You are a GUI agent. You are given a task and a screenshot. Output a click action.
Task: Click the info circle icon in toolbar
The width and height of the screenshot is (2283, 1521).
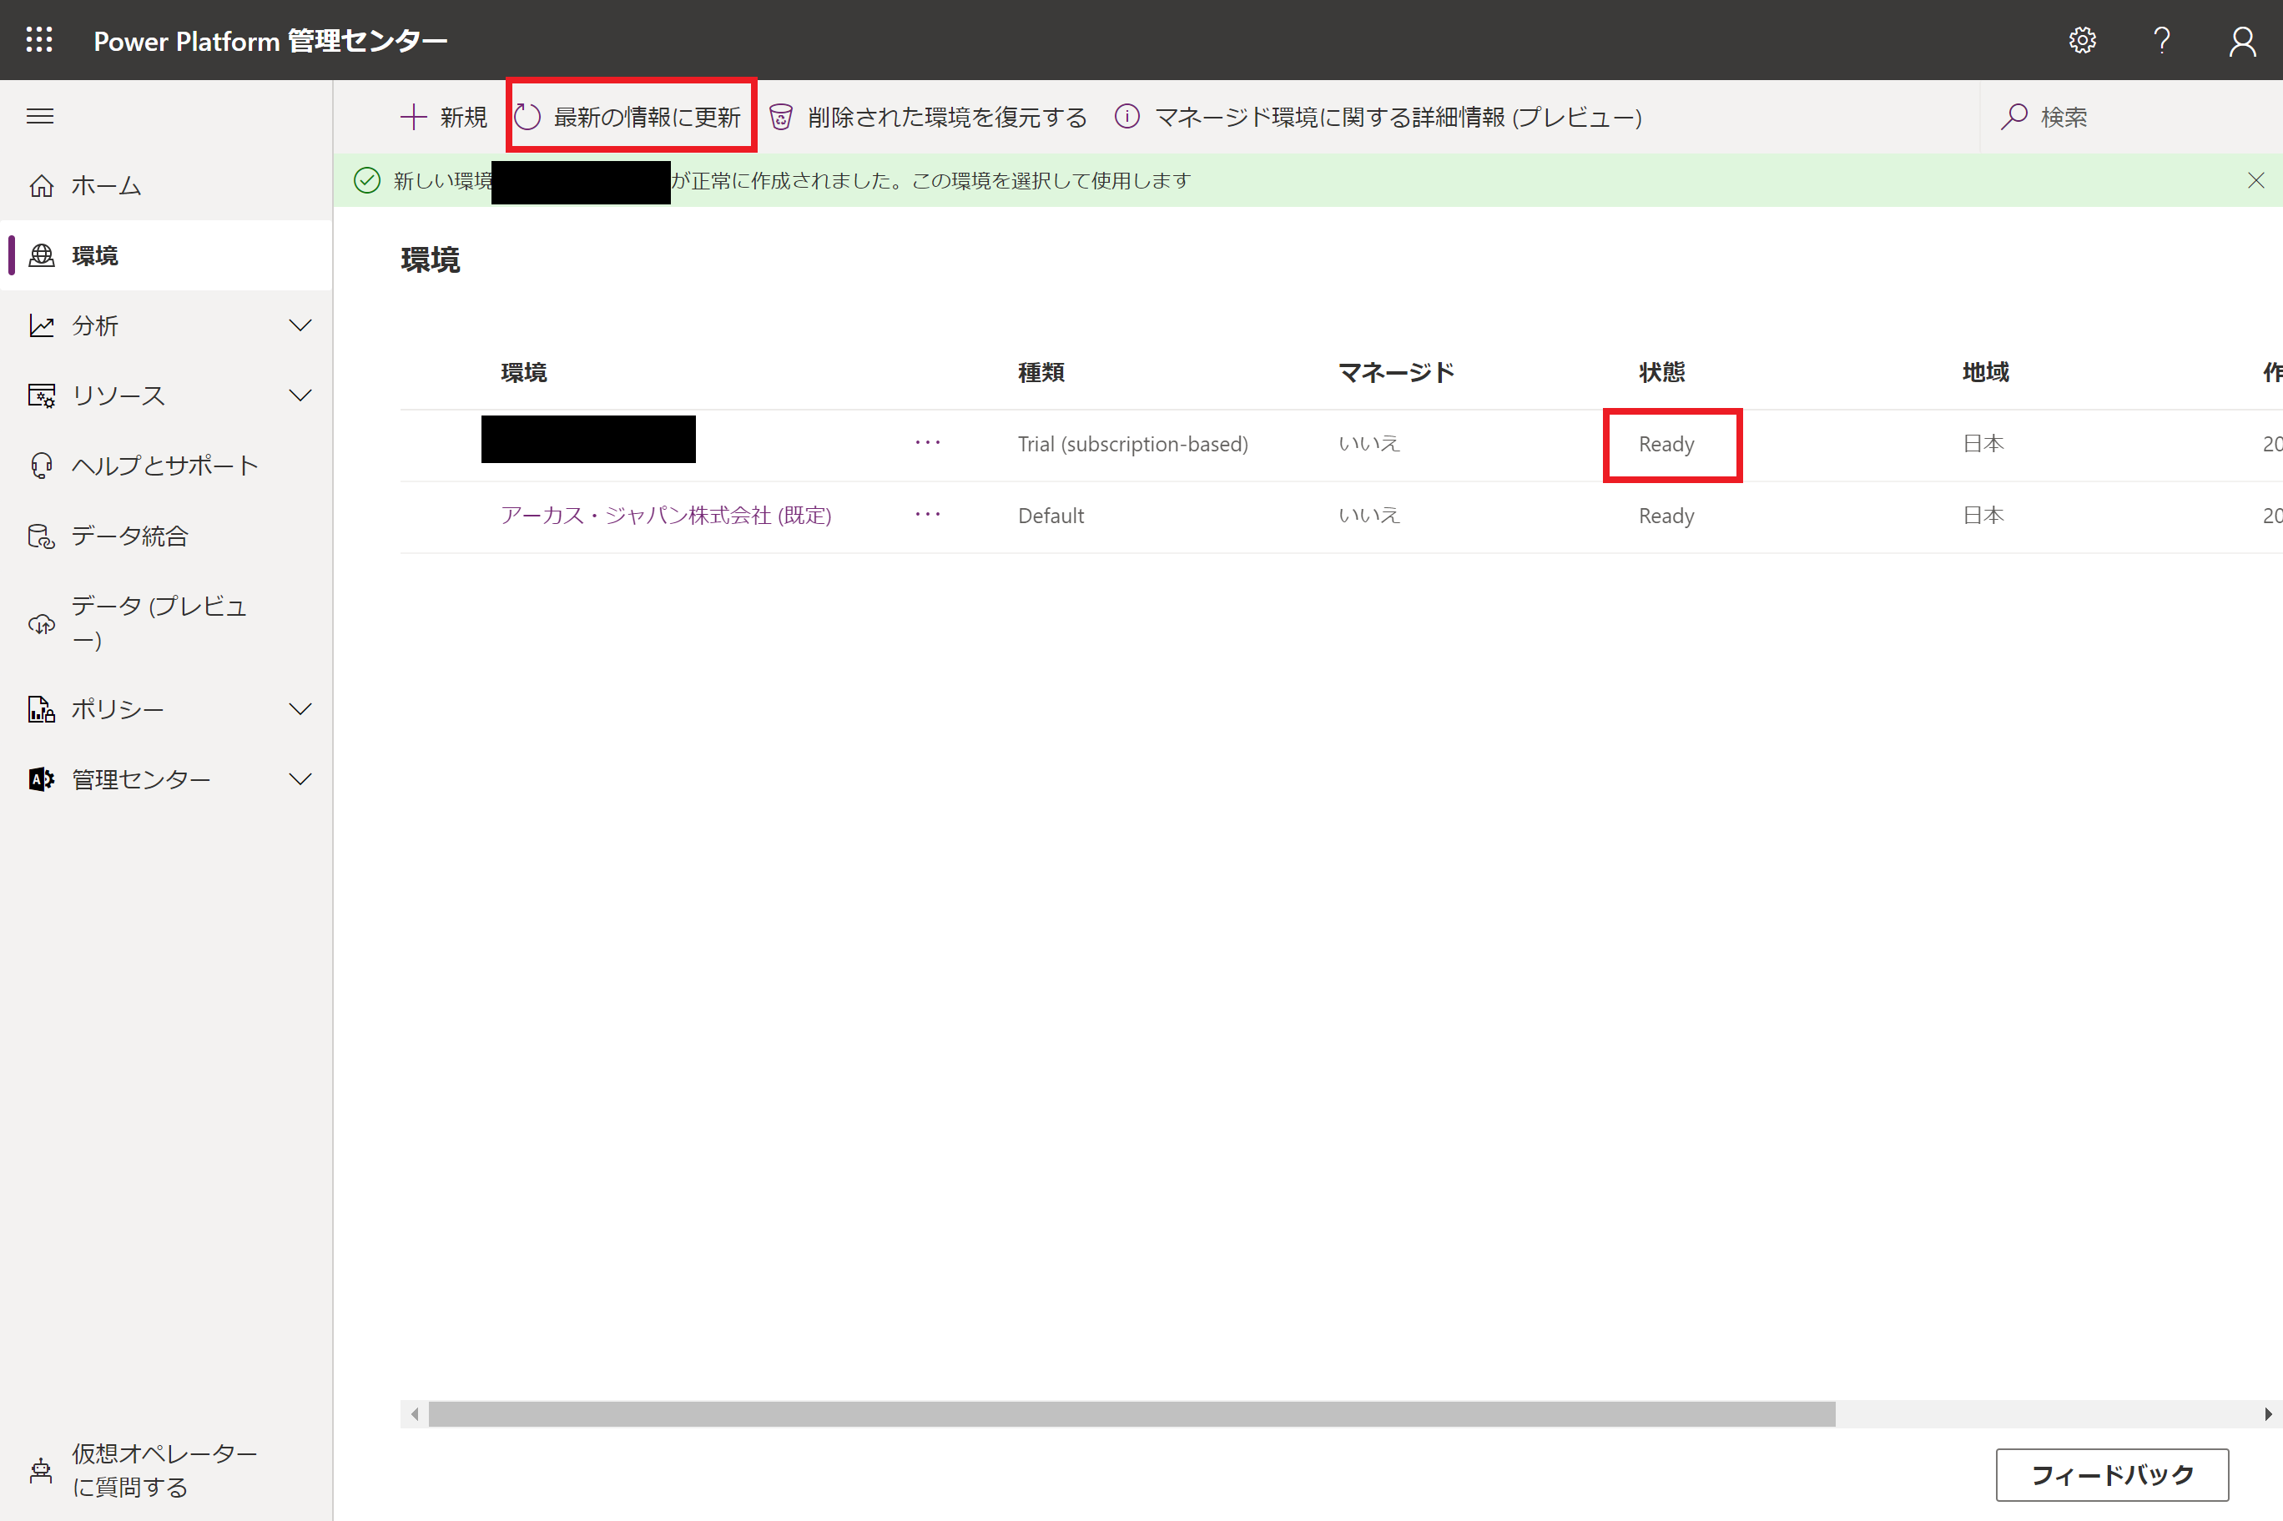tap(1127, 117)
